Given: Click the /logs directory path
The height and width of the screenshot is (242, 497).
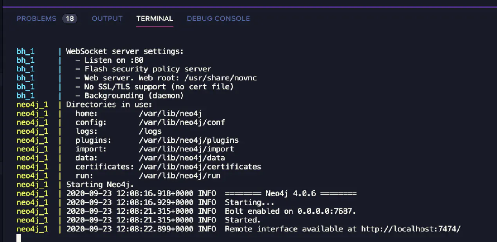Looking at the screenshot, I should coord(150,131).
